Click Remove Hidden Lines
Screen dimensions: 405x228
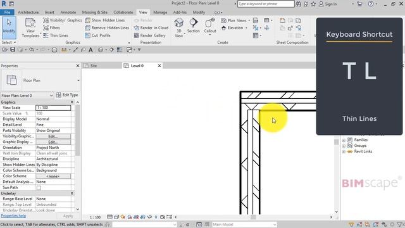[x=107, y=28]
